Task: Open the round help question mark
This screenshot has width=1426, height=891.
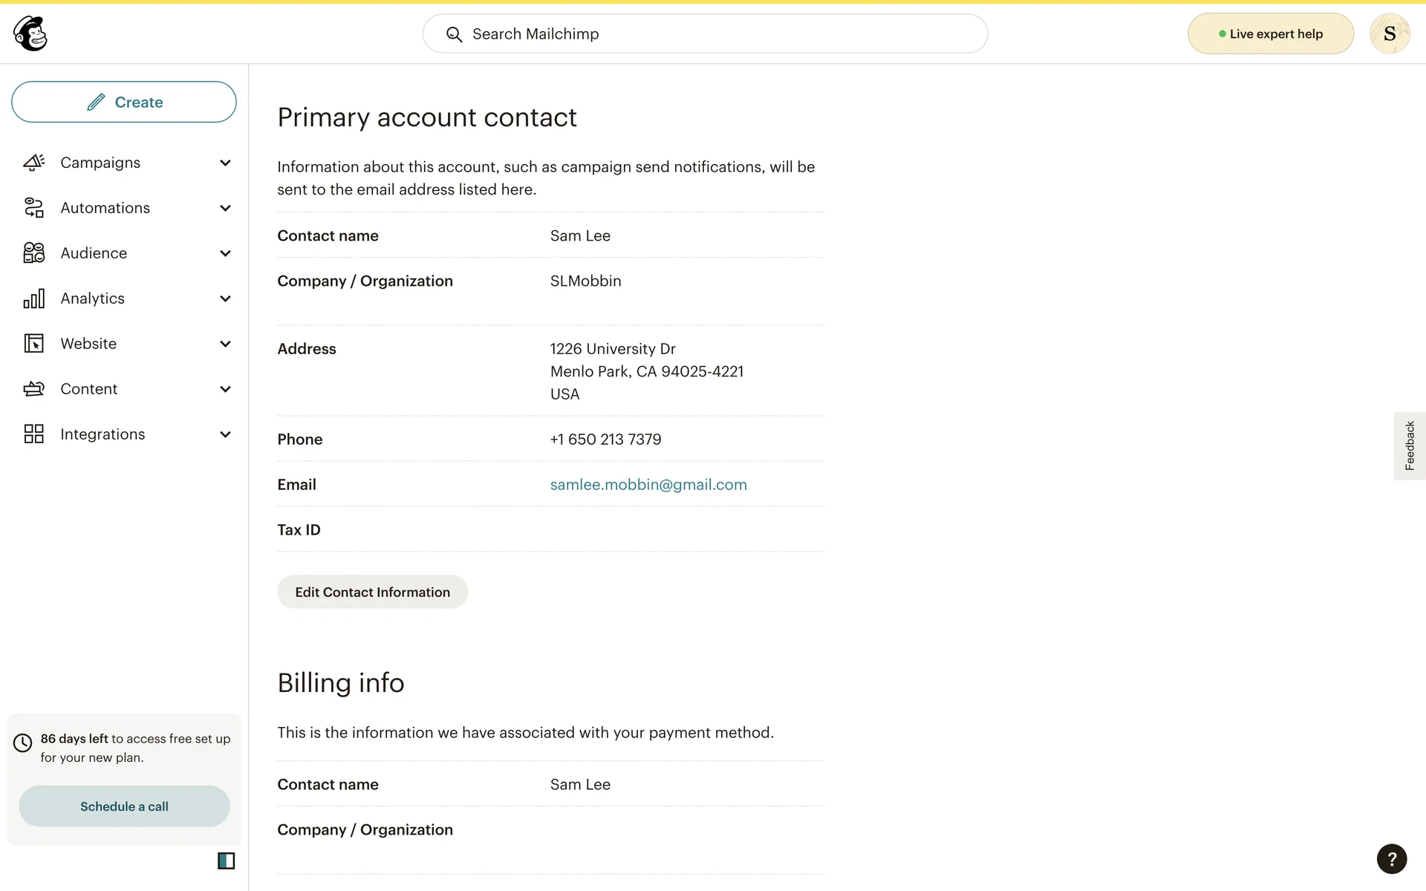Action: 1391,858
